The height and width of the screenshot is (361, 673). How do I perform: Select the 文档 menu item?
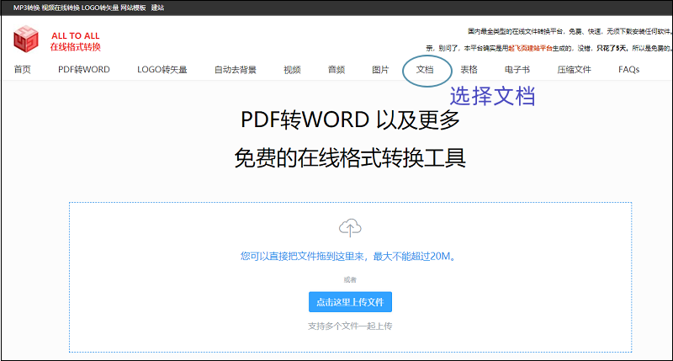pyautogui.click(x=425, y=70)
